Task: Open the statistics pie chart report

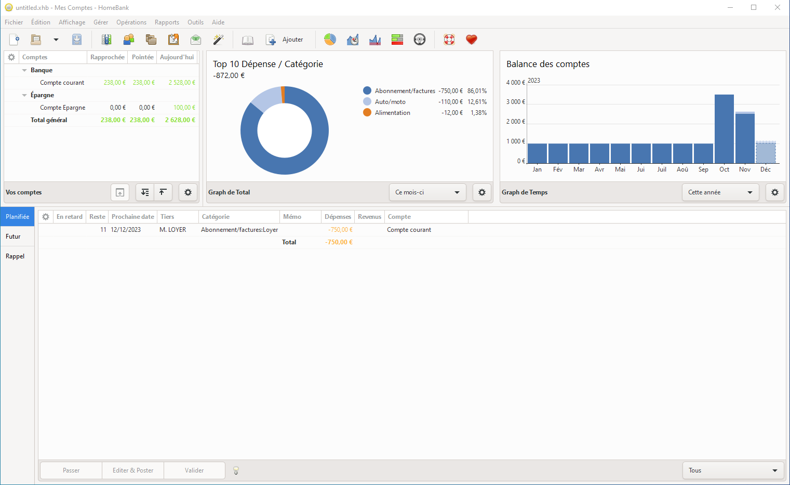Action: point(330,40)
